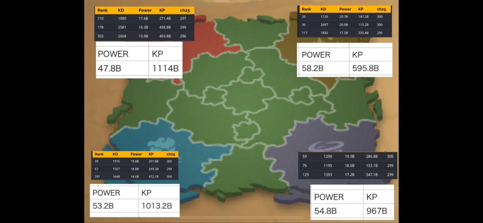Click the KD value 1648
This screenshot has height=223, width=483.
tap(116, 176)
